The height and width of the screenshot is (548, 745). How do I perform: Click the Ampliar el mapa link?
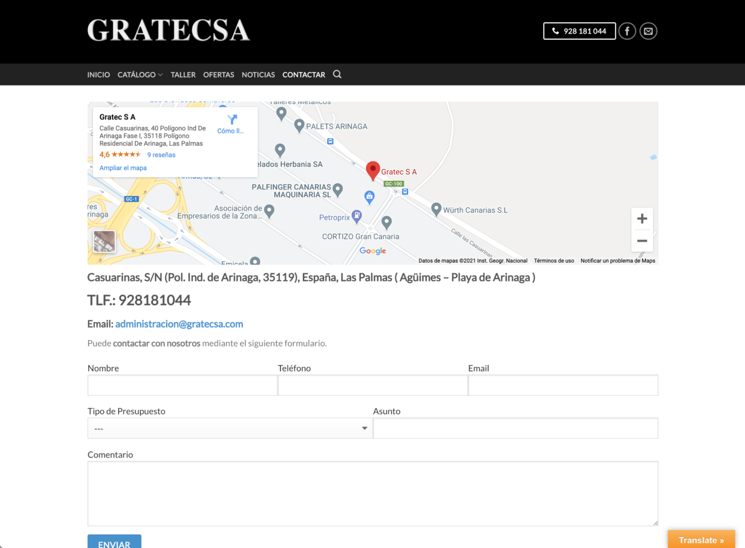coord(123,168)
